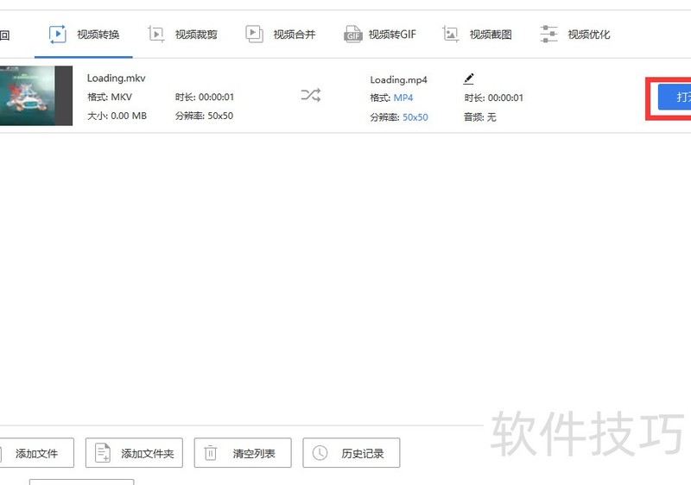Click the source filename Loading.mkv
This screenshot has width=691, height=485.
tap(116, 78)
